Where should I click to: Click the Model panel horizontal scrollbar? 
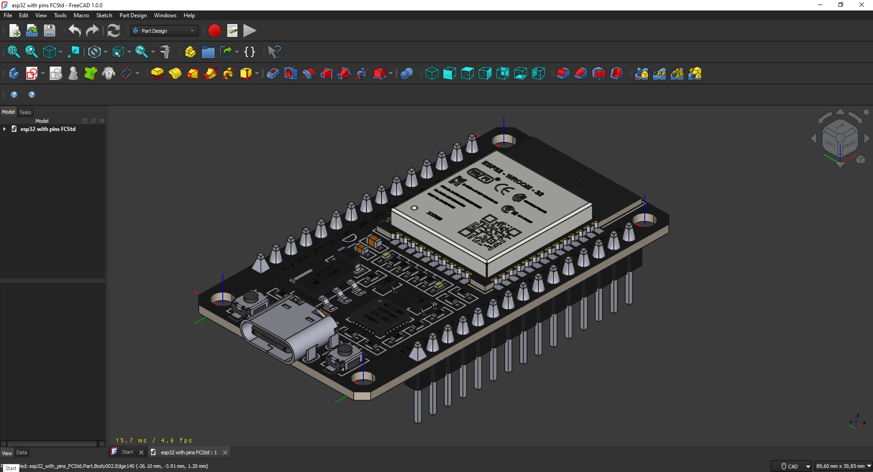click(53, 444)
